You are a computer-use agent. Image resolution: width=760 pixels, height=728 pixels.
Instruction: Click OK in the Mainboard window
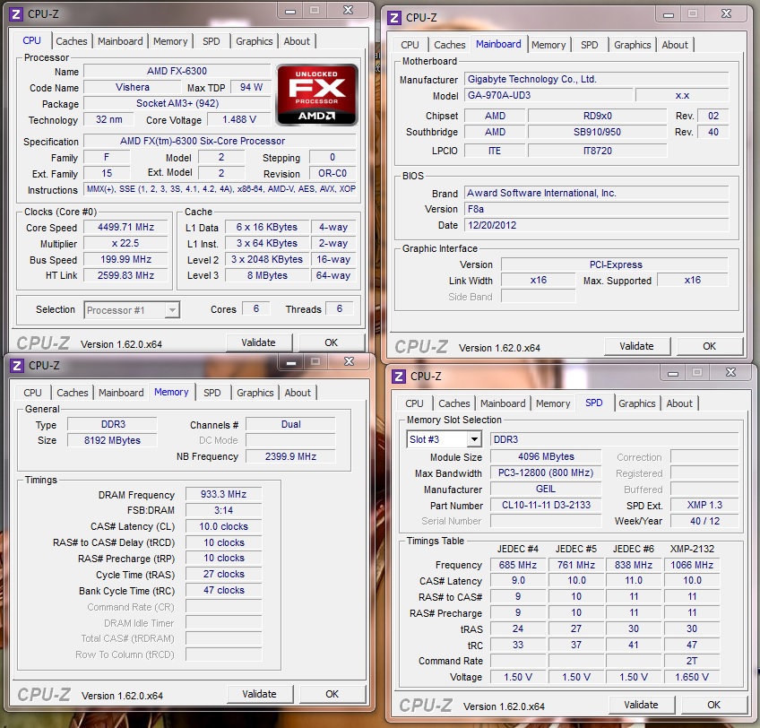(x=710, y=346)
